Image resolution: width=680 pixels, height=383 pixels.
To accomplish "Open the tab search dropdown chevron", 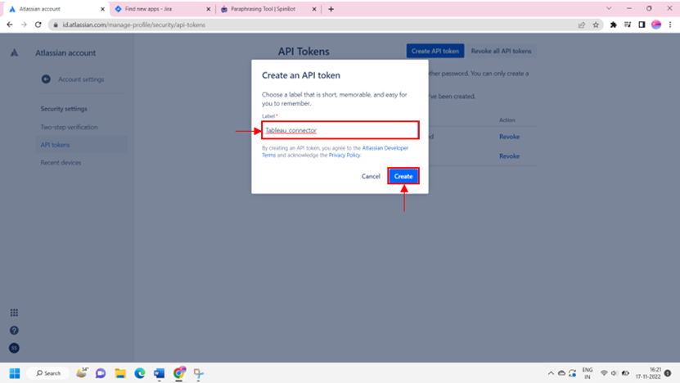I will coord(609,8).
